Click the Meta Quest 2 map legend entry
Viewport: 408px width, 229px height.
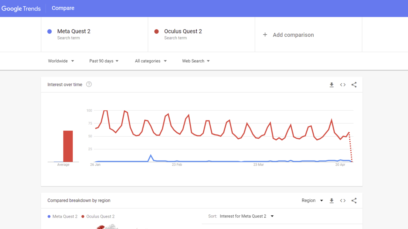pyautogui.click(x=62, y=216)
